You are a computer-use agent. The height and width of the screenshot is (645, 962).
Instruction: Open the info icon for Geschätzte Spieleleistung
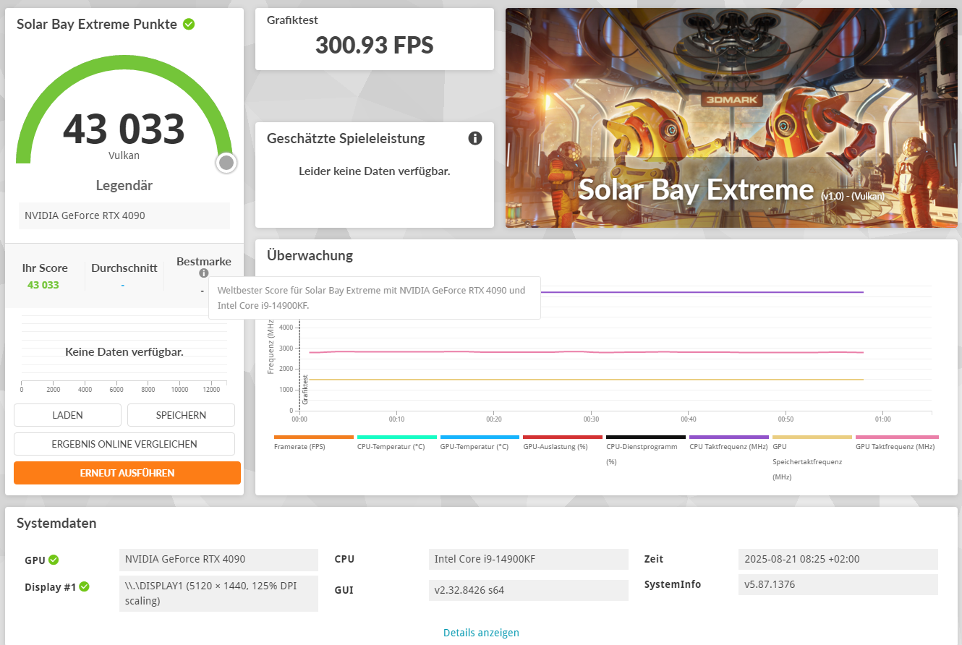(475, 138)
